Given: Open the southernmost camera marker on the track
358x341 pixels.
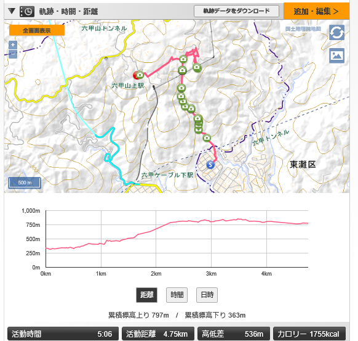Looking at the screenshot, I should (207, 138).
